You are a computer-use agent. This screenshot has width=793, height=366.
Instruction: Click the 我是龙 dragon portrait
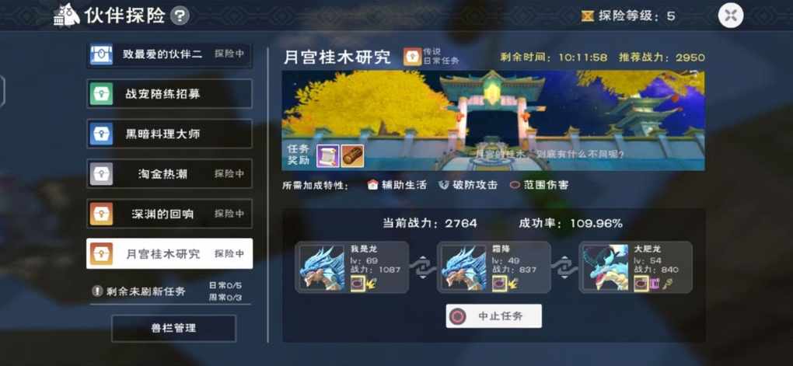coord(322,267)
